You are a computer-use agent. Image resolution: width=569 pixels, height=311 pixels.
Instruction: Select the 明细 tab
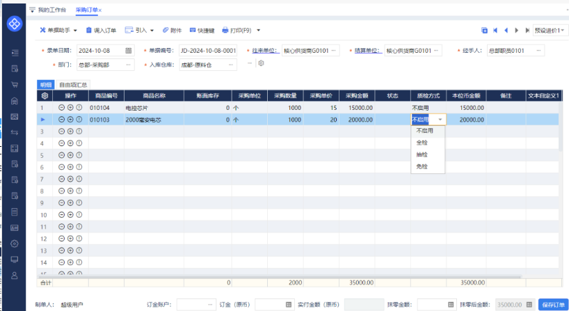[46, 85]
